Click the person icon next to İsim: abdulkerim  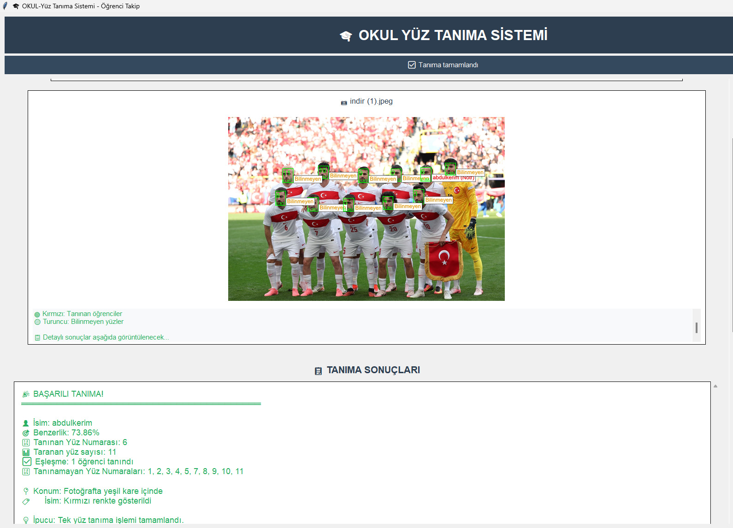[x=26, y=423]
